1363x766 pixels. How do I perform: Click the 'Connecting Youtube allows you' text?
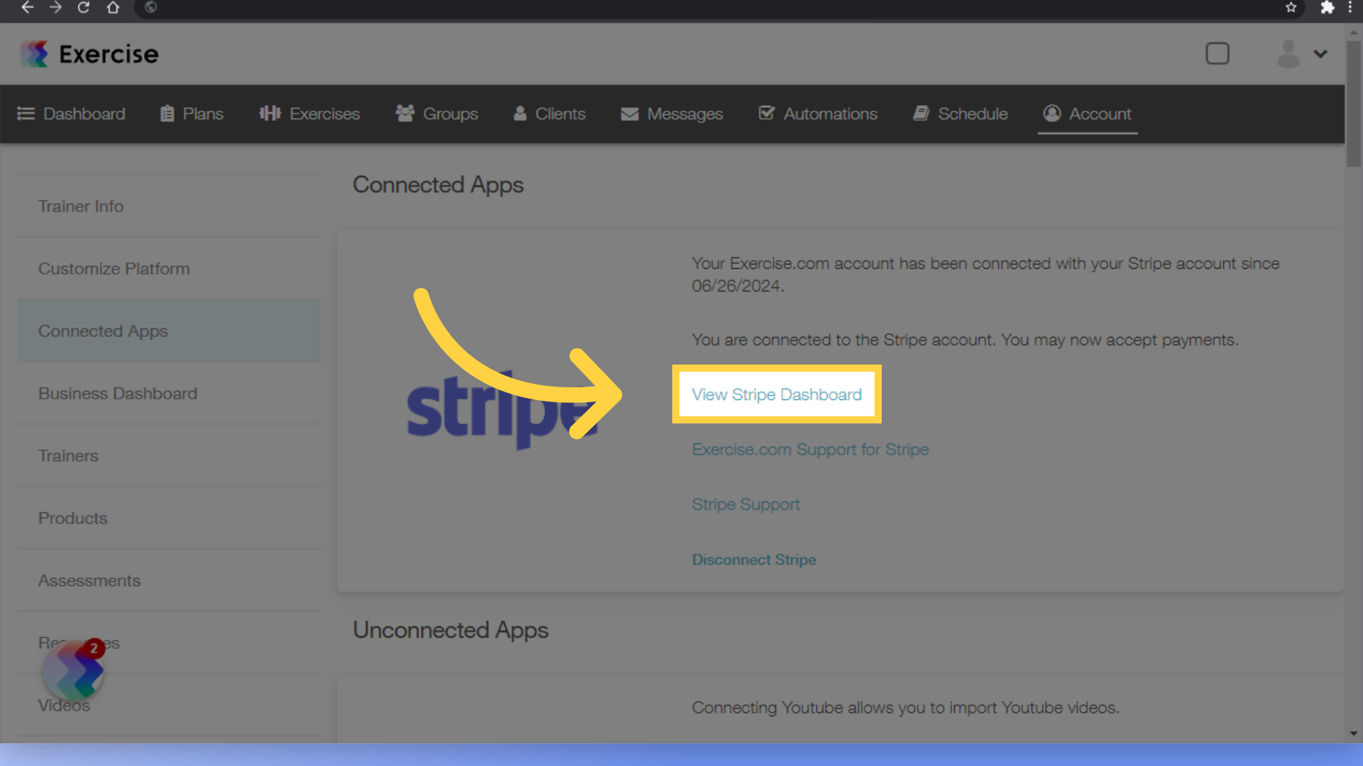(x=905, y=708)
